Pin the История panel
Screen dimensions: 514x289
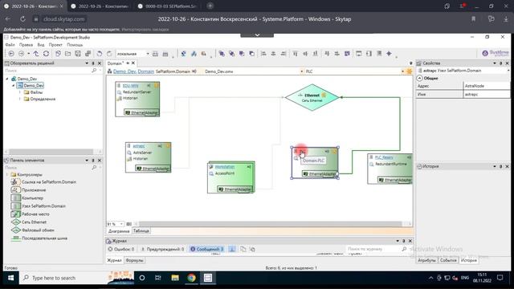tap(501, 166)
